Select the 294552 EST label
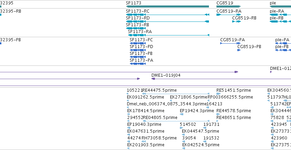The height and width of the screenshot is (150, 291). 135,118
